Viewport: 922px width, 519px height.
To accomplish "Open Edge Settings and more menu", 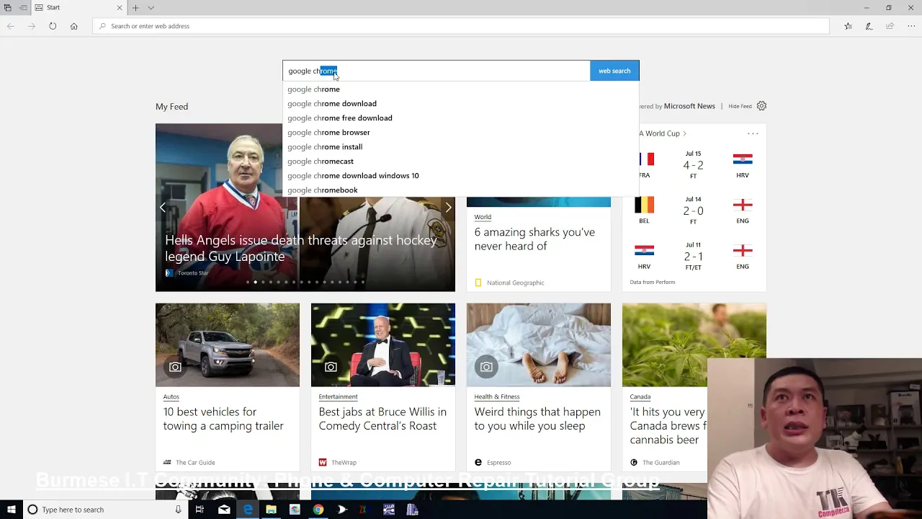I will (910, 26).
